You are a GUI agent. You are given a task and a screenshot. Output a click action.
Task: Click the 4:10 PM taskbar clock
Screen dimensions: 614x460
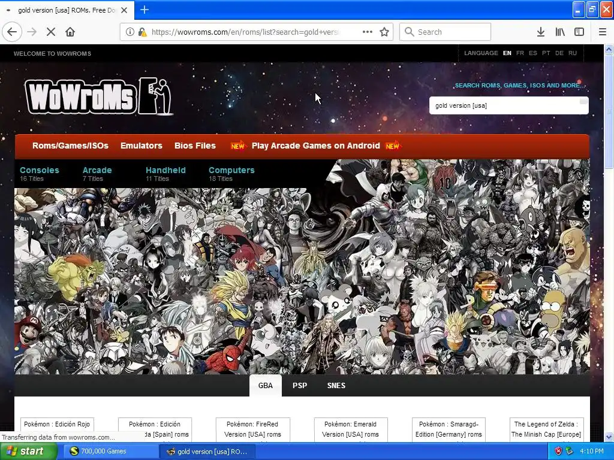click(x=592, y=451)
